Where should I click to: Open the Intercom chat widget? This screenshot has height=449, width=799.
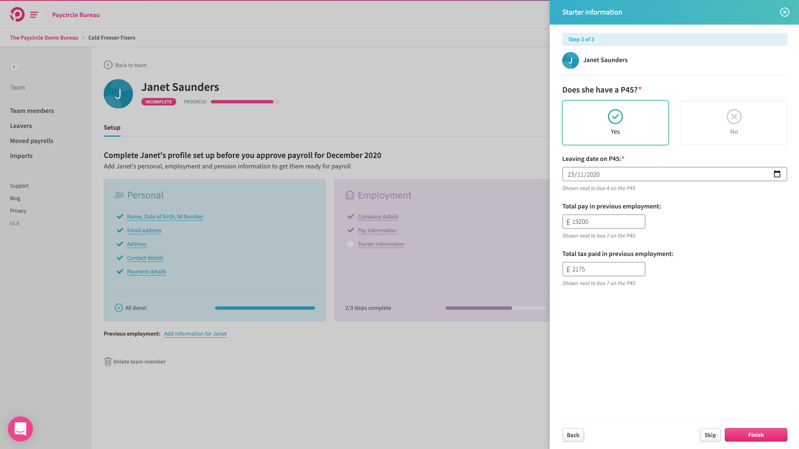click(x=20, y=429)
